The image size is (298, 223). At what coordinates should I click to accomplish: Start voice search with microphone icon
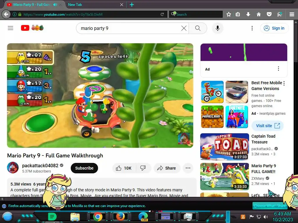[218, 28]
